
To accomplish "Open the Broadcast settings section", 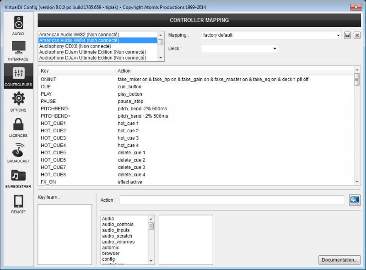I will pyautogui.click(x=18, y=153).
